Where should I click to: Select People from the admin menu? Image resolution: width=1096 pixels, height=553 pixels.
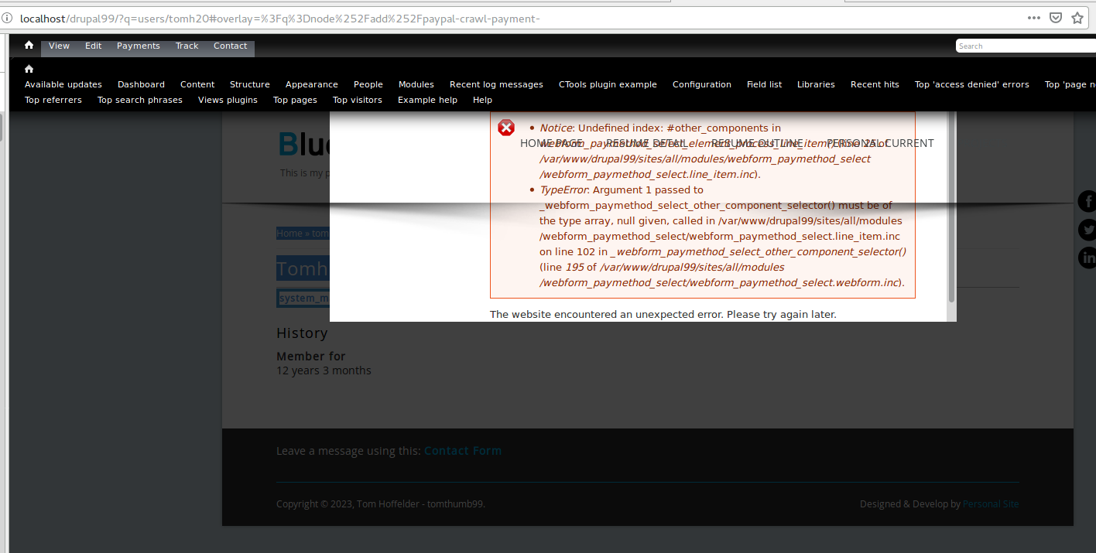(368, 84)
